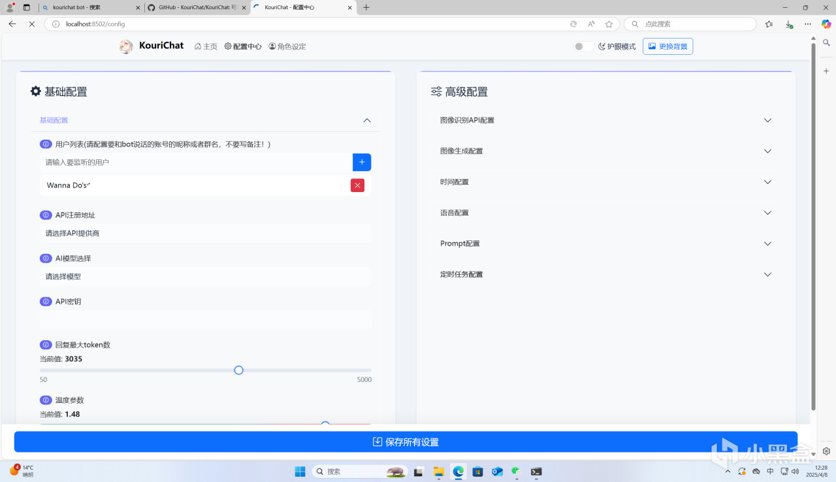Click the KouriChat avatar logo
Viewport: 836px width, 482px height.
pos(126,46)
